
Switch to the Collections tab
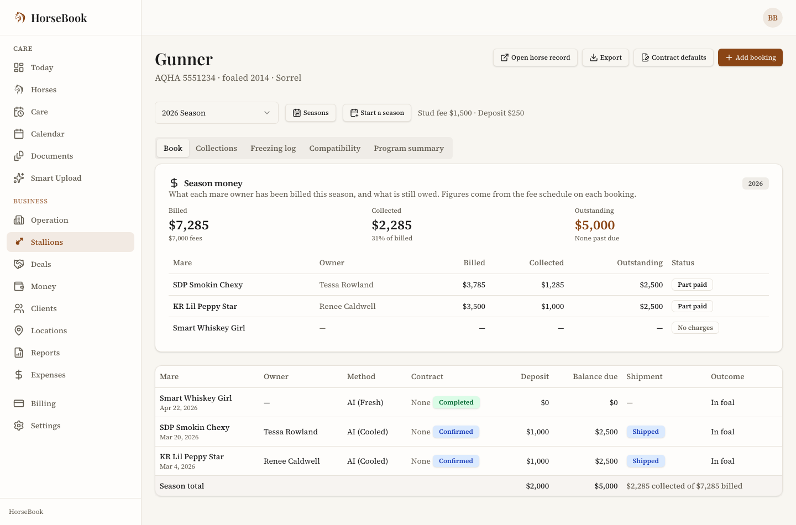click(216, 148)
